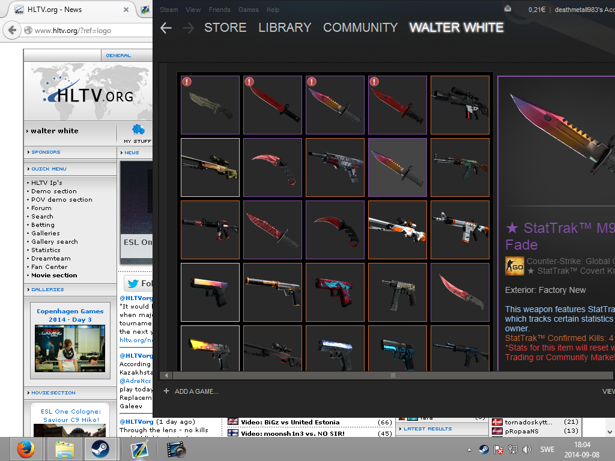
Task: Expand LATEST RESULTS section
Action: pos(428,429)
